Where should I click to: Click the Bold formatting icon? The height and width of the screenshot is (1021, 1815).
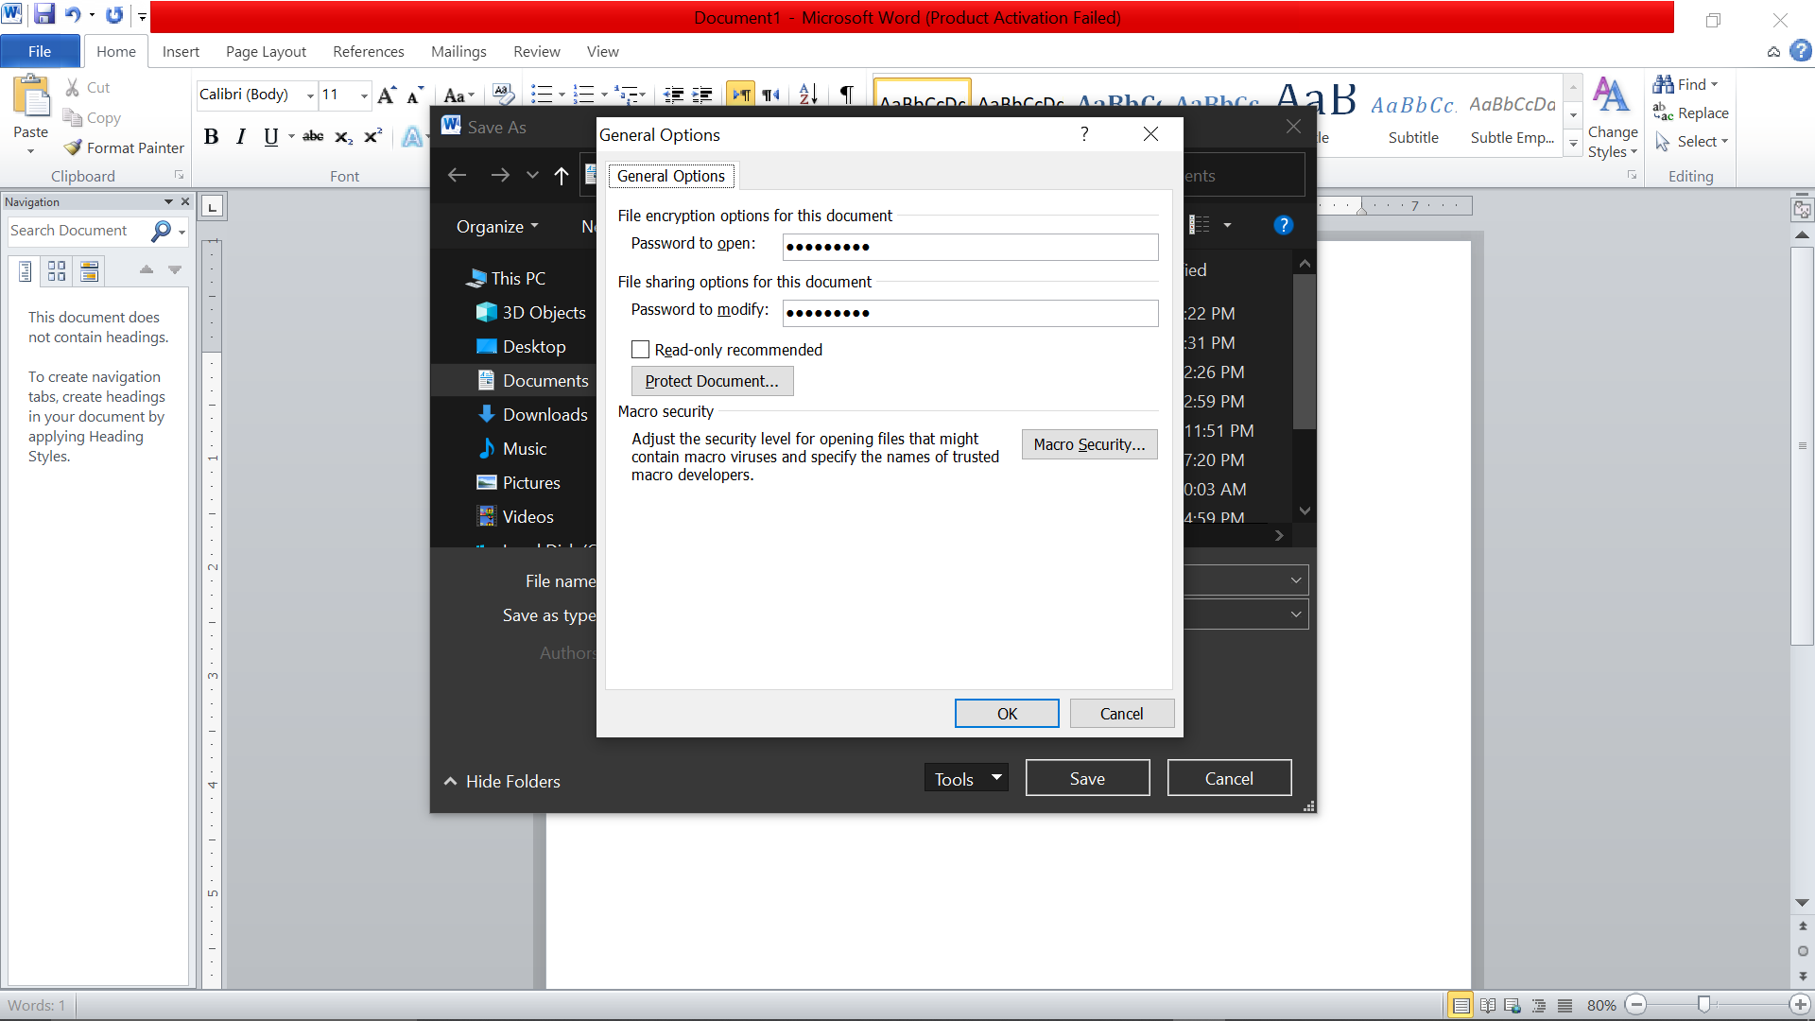[x=212, y=137]
